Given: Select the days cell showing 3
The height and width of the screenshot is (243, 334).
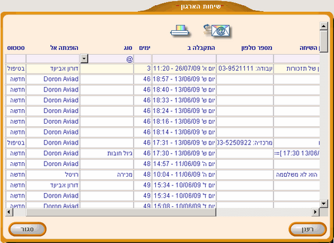Looking at the screenshot, I should coord(143,69).
